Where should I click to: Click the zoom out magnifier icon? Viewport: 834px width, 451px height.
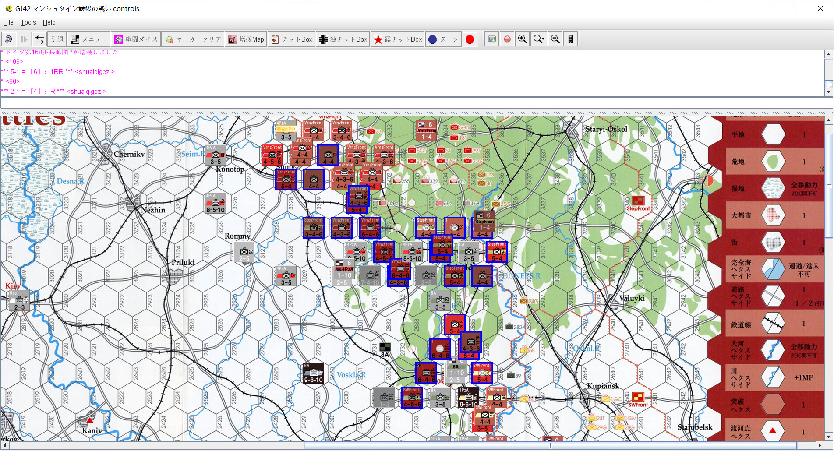[555, 39]
